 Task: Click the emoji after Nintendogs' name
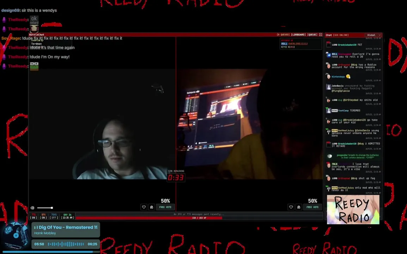[x=348, y=76]
